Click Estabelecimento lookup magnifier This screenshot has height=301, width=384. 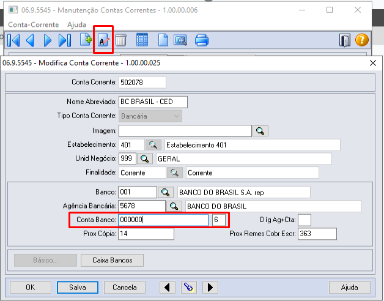[153, 145]
